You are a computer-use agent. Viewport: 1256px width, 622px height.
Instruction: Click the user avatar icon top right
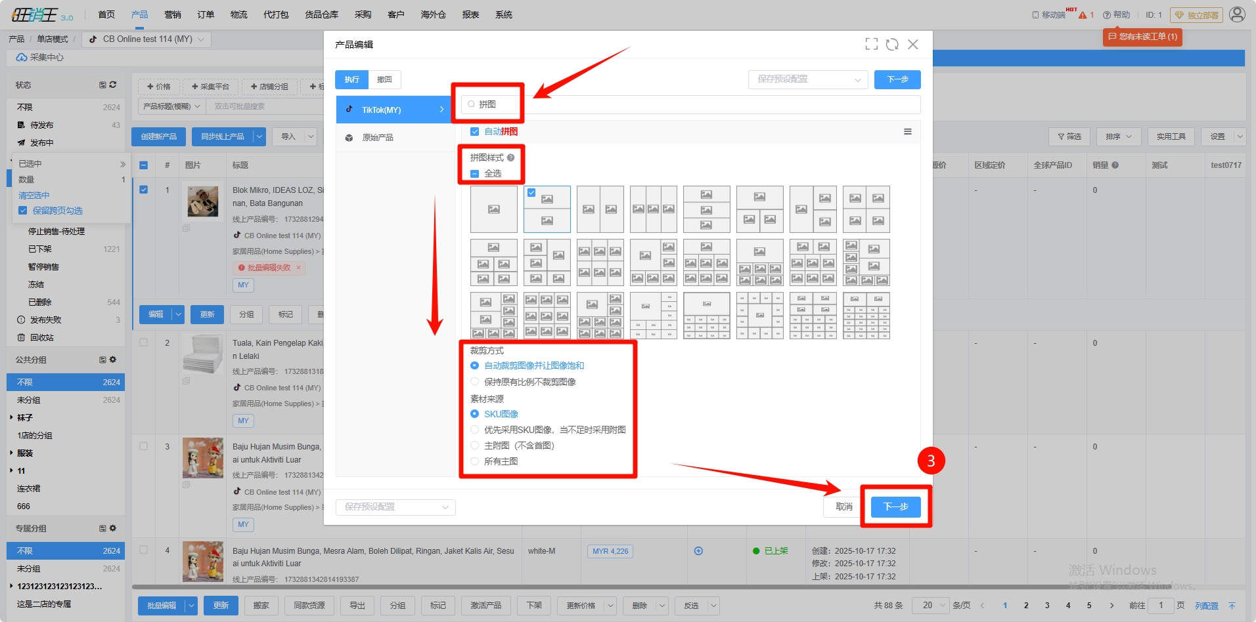coord(1237,14)
